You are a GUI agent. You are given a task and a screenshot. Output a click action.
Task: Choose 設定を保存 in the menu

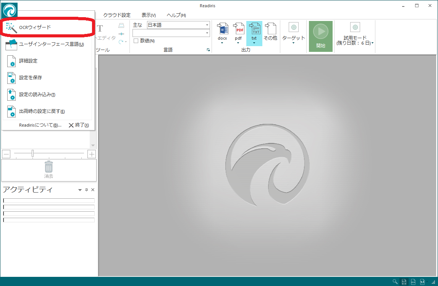coord(47,77)
